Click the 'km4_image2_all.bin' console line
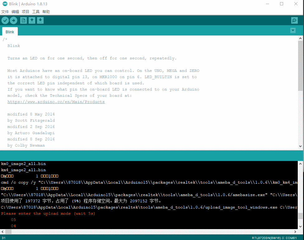The image size is (304, 240). [x=23, y=170]
